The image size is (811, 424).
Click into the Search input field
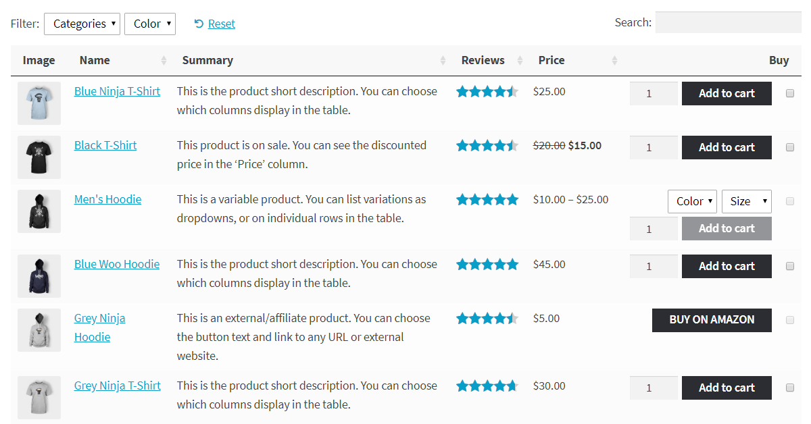pos(728,22)
